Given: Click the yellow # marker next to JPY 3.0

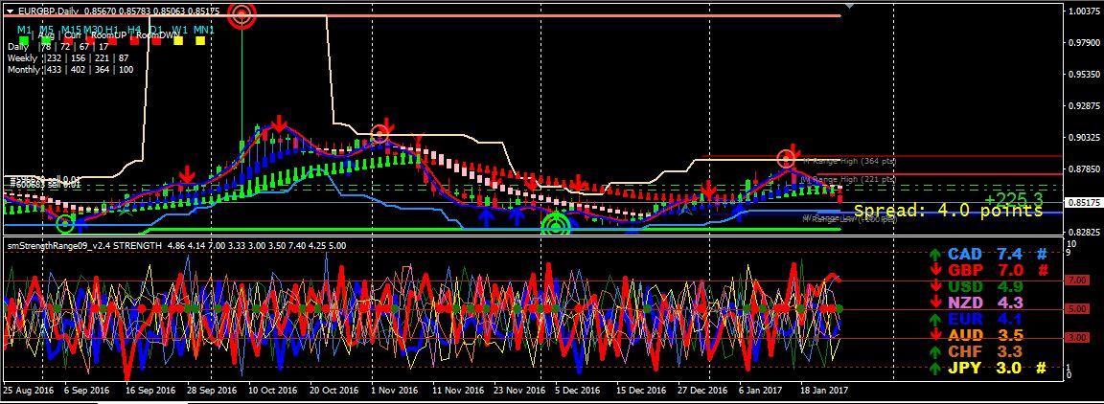Looking at the screenshot, I should point(1042,368).
